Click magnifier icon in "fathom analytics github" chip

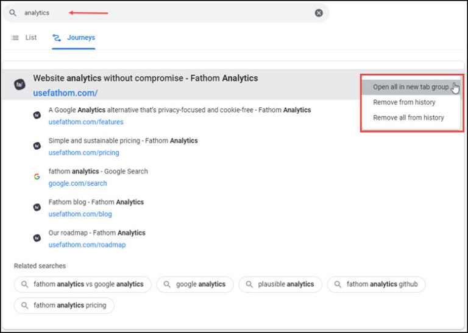[338, 284]
